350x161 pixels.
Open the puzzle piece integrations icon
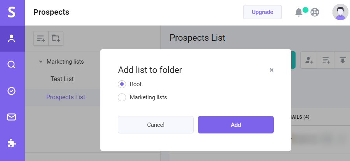(12, 143)
